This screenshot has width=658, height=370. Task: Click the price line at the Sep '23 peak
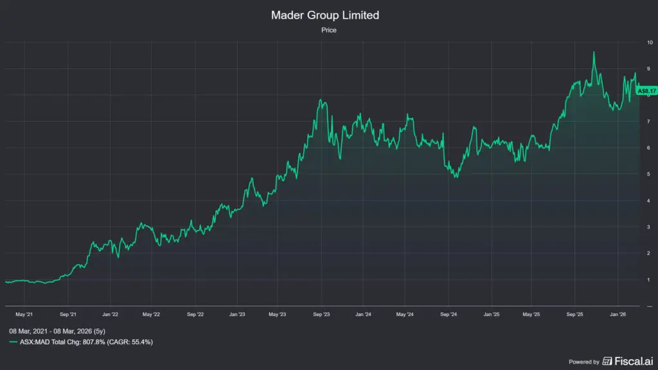tap(321, 99)
